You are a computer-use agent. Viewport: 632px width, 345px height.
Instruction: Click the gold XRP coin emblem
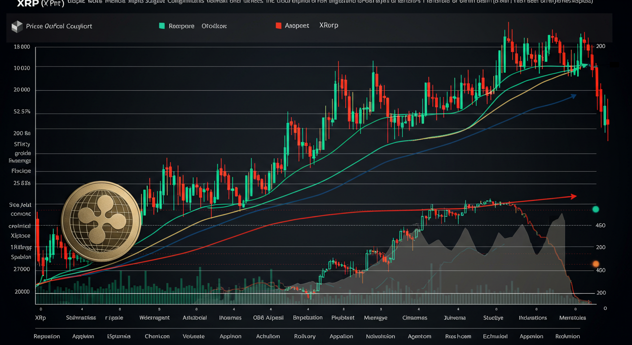(101, 221)
